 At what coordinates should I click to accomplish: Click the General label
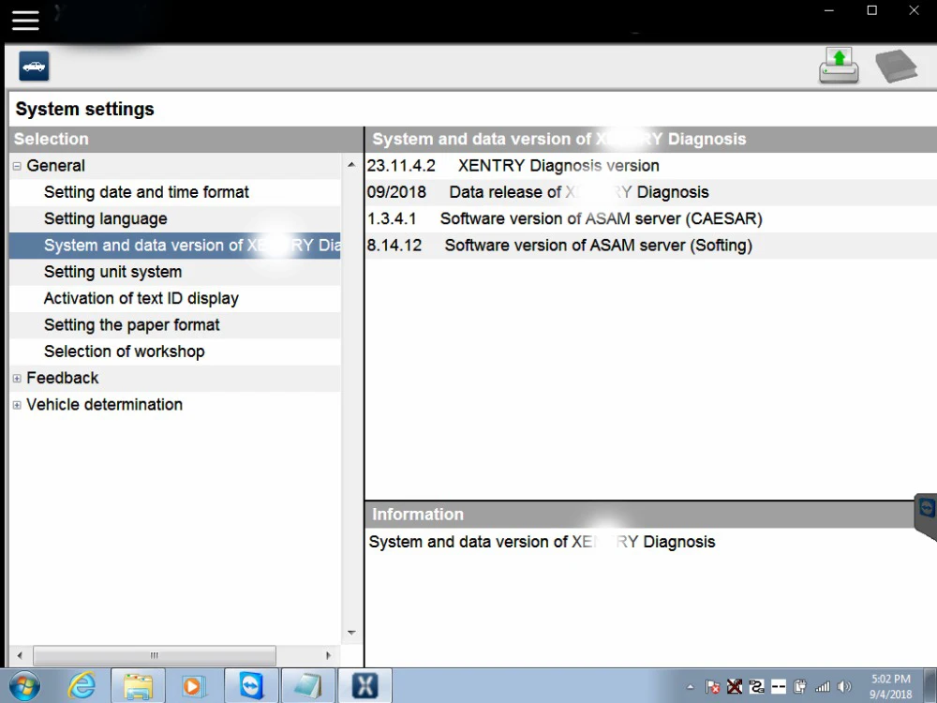coord(55,166)
